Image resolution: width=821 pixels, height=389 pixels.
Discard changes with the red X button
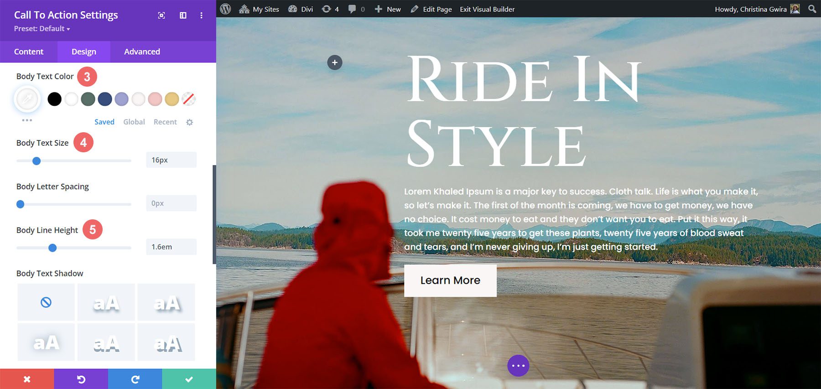click(27, 379)
